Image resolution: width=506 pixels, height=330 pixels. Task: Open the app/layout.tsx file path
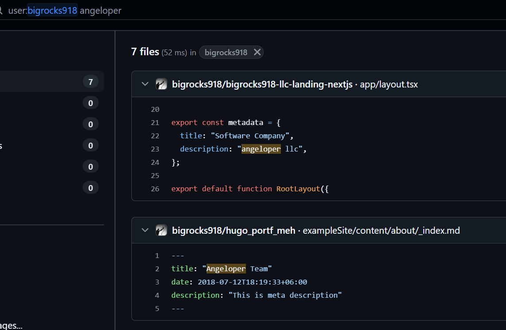tap(389, 84)
